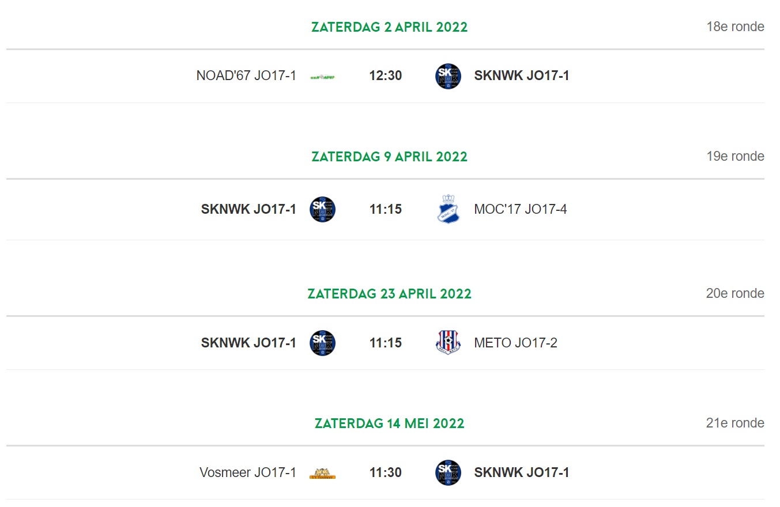The image size is (780, 507).
Task: Open MOC'17 JO17-4 team link
Action: [521, 210]
